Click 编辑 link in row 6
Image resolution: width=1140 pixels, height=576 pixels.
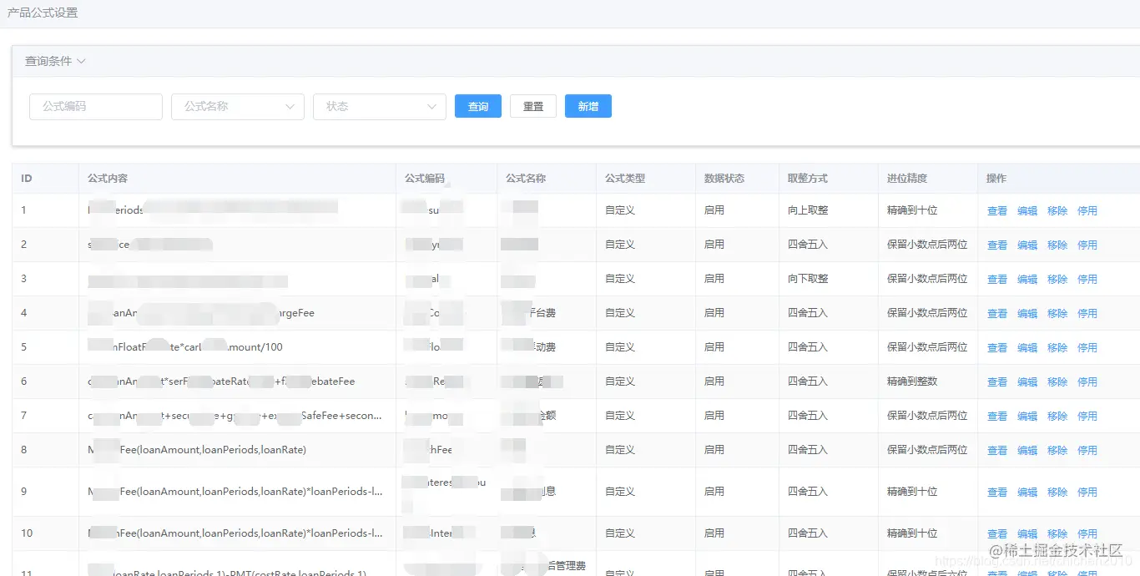click(x=1027, y=382)
